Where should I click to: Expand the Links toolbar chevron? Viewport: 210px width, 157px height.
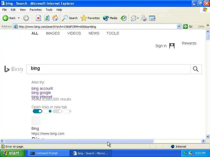[x=208, y=25]
